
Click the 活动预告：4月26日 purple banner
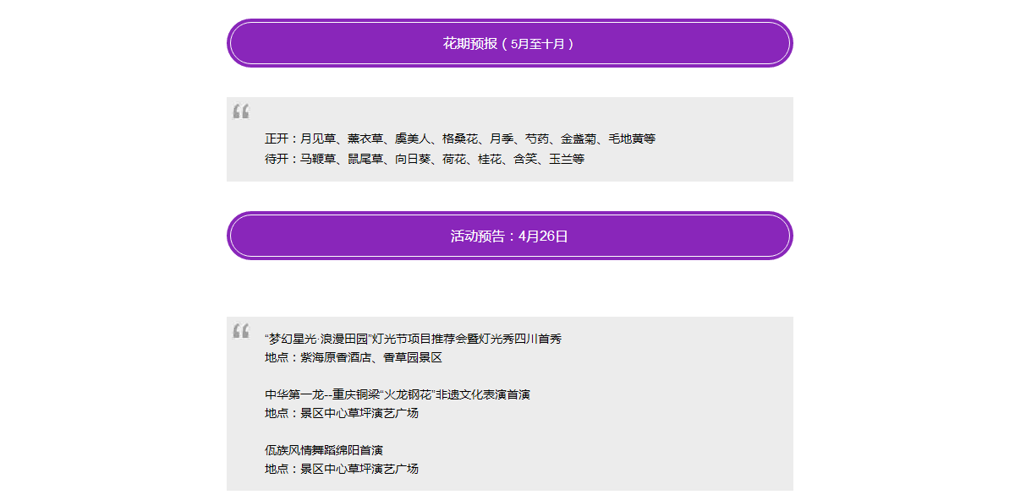[x=509, y=236]
